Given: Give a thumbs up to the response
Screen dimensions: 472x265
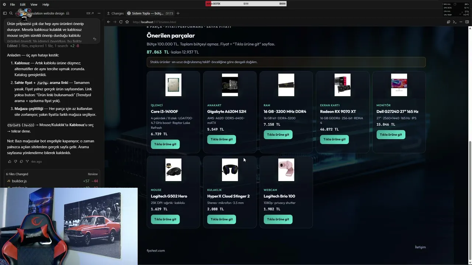Looking at the screenshot, I should click(10, 162).
